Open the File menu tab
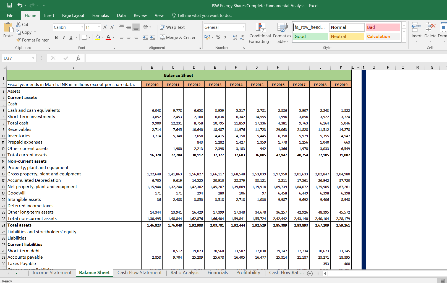The image size is (447, 283). (x=10, y=15)
